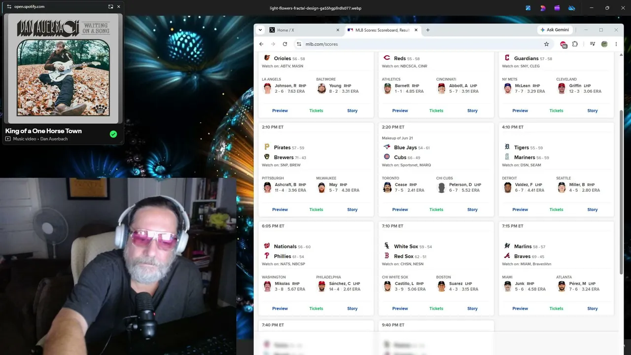Switch to the Home / X tab
Image resolution: width=631 pixels, height=355 pixels.
pyautogui.click(x=305, y=30)
